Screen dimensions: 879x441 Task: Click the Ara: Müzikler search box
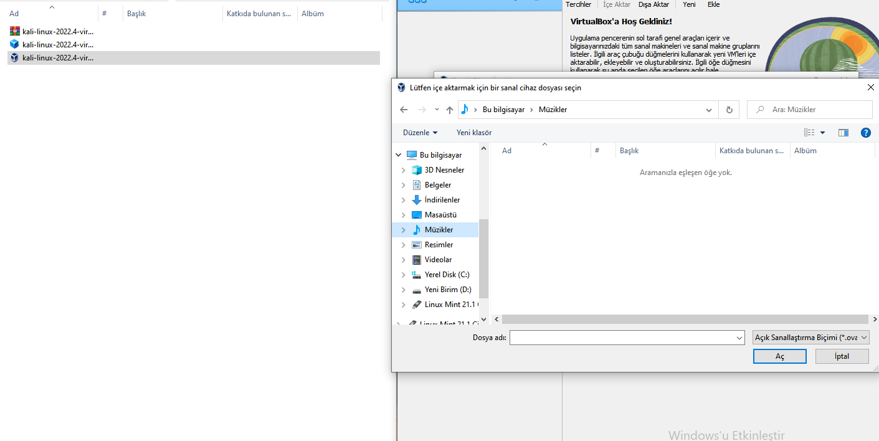tap(809, 110)
